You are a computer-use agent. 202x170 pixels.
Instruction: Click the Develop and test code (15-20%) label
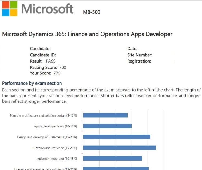pyautogui.click(x=55, y=148)
